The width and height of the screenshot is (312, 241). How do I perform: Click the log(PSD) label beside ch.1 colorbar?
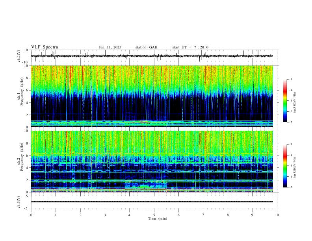point(295,103)
